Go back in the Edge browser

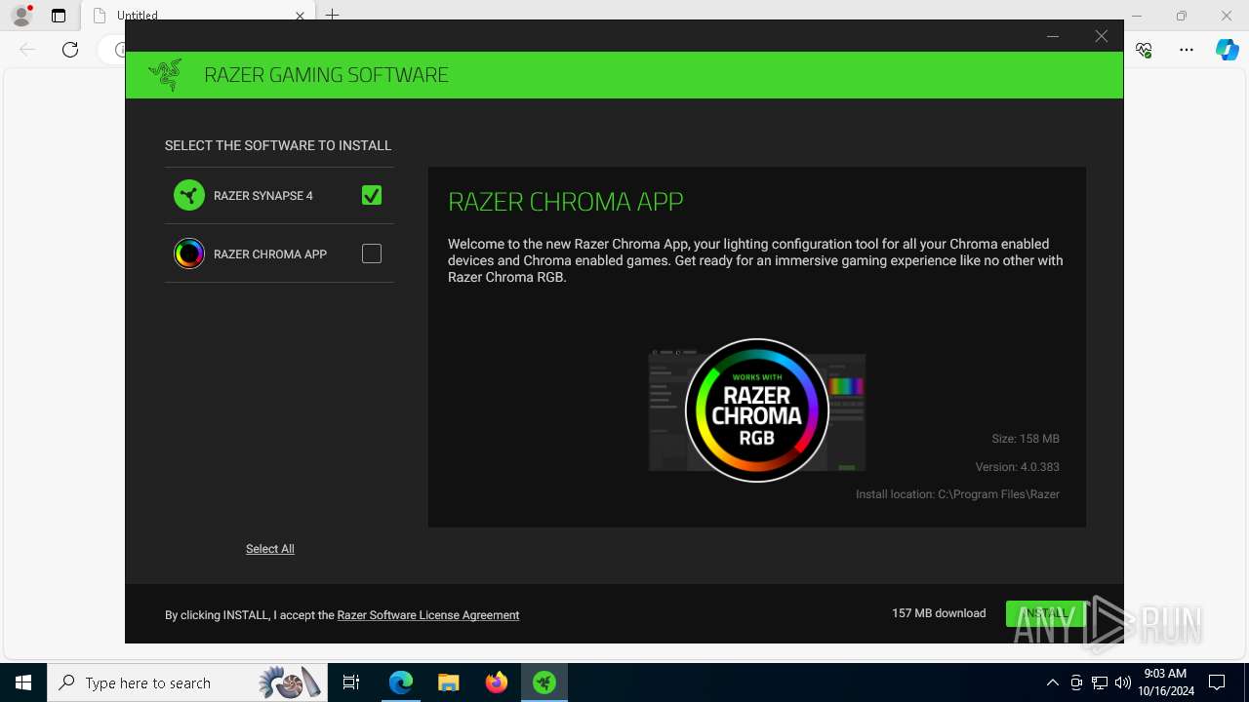[x=27, y=50]
